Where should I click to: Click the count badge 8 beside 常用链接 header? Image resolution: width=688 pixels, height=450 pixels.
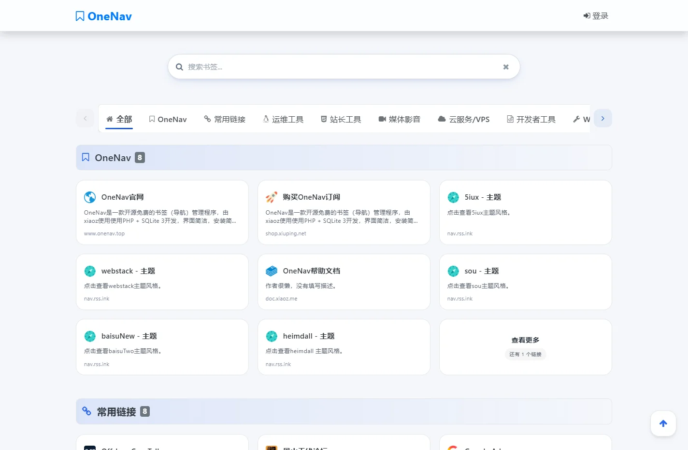pos(145,411)
